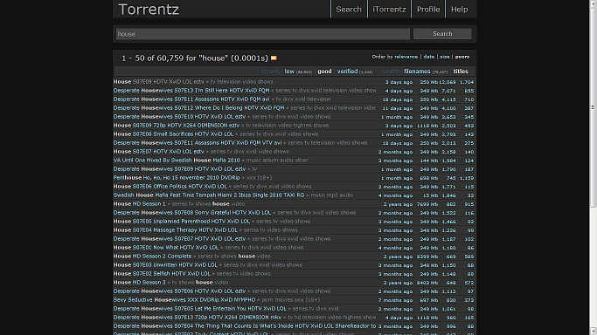Image resolution: width=597 pixels, height=335 pixels.
Task: Switch search mode to titles
Action: point(461,71)
